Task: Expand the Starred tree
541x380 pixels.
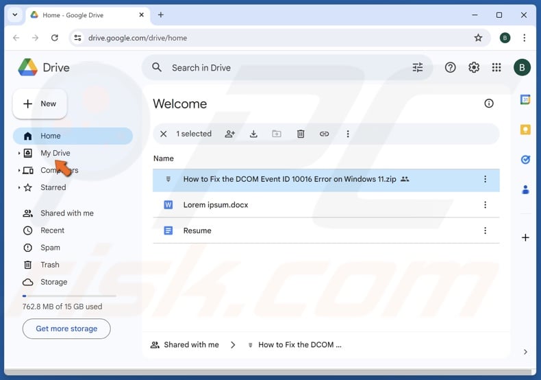Action: click(19, 187)
